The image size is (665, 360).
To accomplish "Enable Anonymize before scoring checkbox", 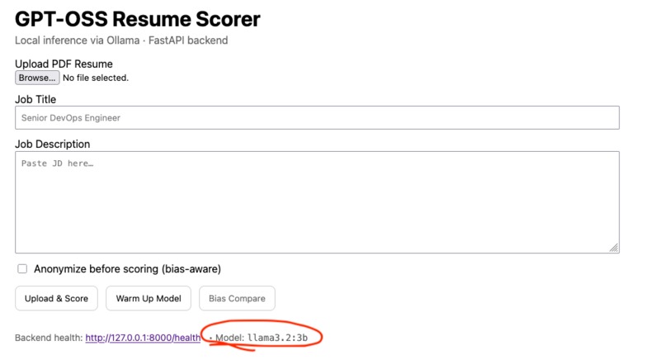I will [22, 268].
